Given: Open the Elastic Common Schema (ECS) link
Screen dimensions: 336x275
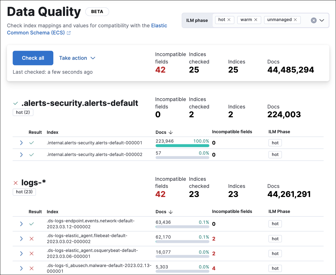Looking at the screenshot, I should tap(37, 33).
